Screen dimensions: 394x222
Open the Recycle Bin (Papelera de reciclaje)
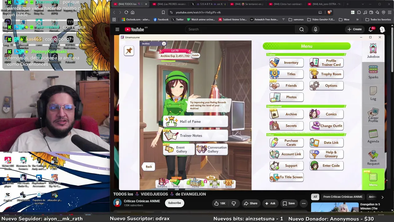(x=39, y=197)
